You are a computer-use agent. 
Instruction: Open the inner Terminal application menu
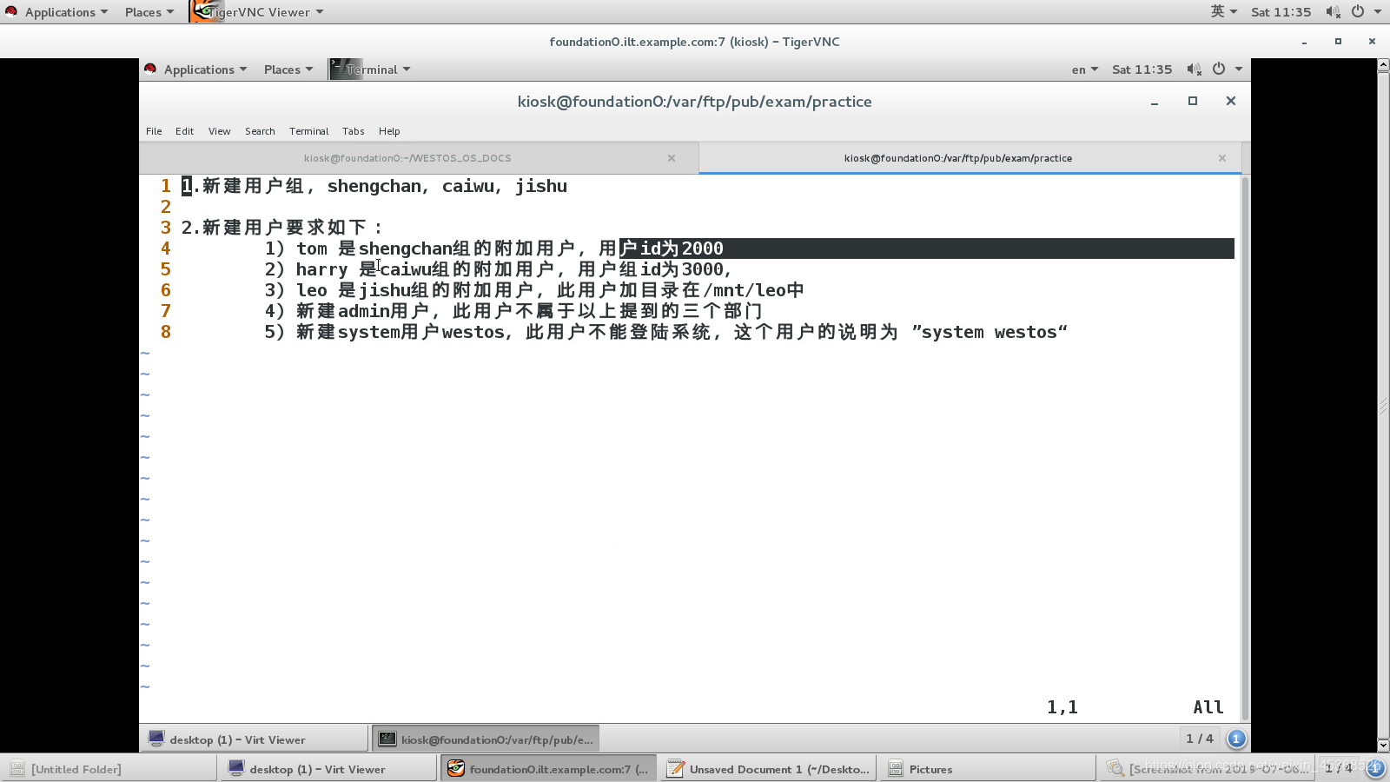[x=370, y=70]
